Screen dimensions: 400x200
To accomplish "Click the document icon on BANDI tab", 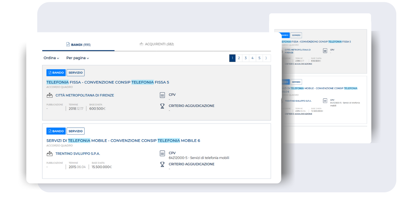I will pos(68,44).
